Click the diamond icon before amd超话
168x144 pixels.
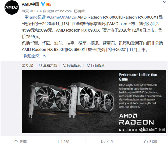(x=27, y=17)
